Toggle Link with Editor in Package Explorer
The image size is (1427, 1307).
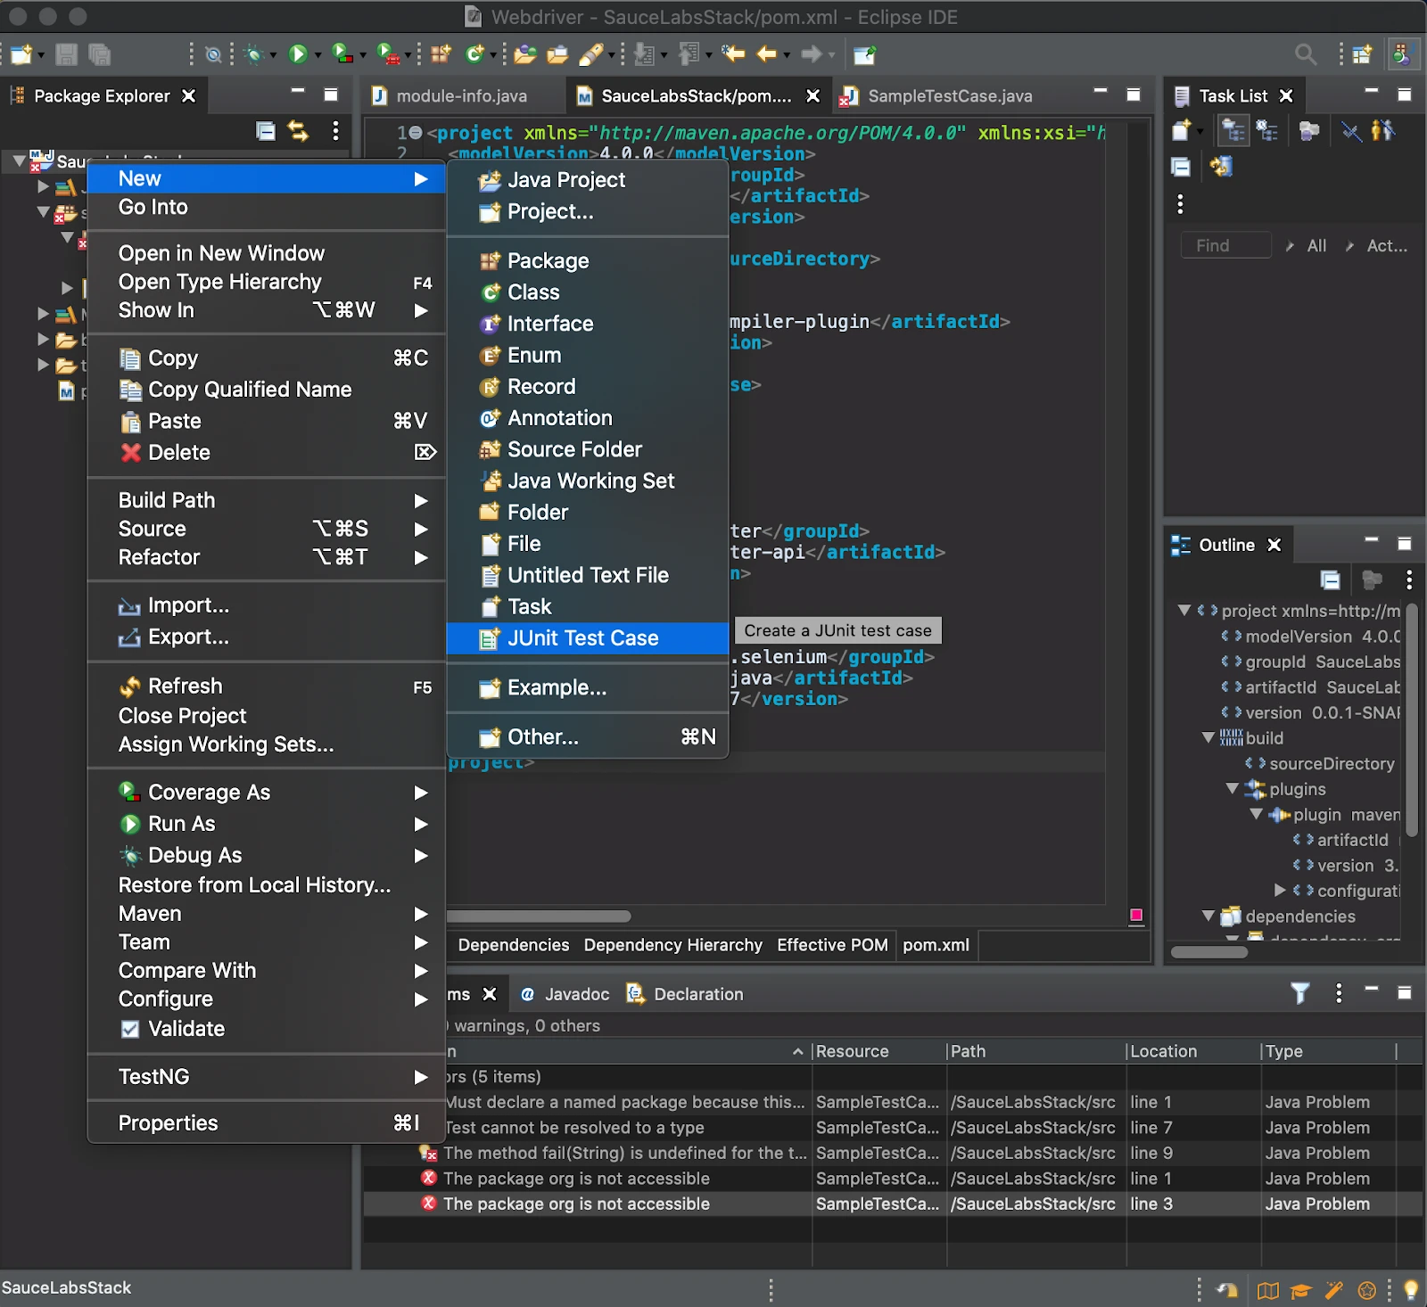[x=299, y=132]
